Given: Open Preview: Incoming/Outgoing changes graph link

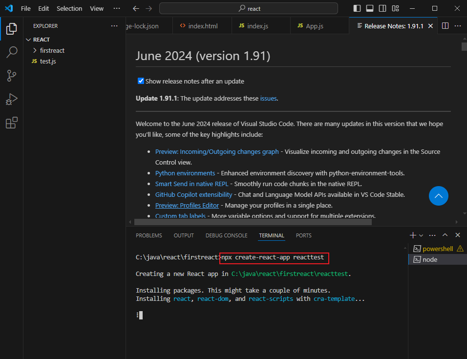Looking at the screenshot, I should click(217, 151).
